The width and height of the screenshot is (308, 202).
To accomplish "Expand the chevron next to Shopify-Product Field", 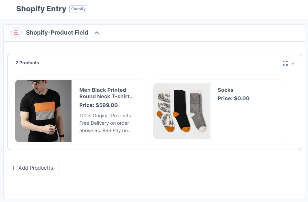I will click(97, 32).
